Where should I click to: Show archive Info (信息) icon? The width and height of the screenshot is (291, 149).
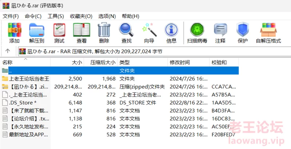point(171,30)
